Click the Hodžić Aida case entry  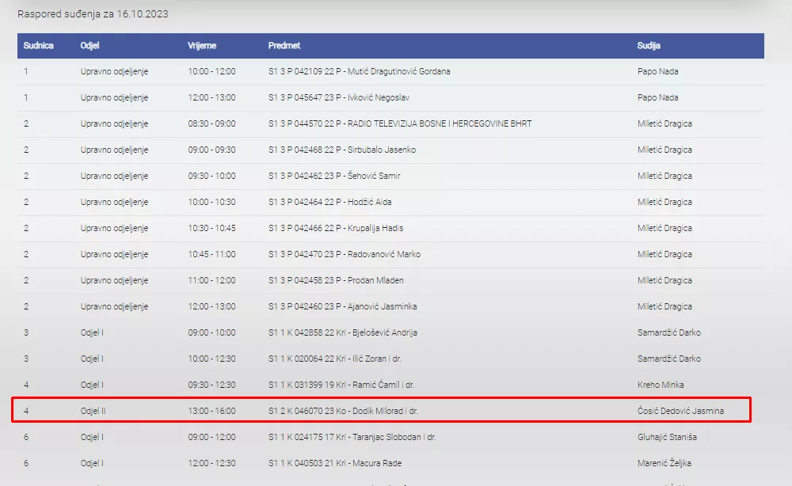coord(329,202)
